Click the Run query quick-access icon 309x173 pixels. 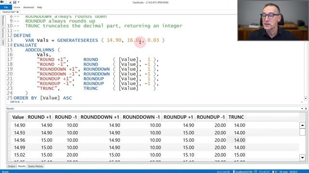10,2
